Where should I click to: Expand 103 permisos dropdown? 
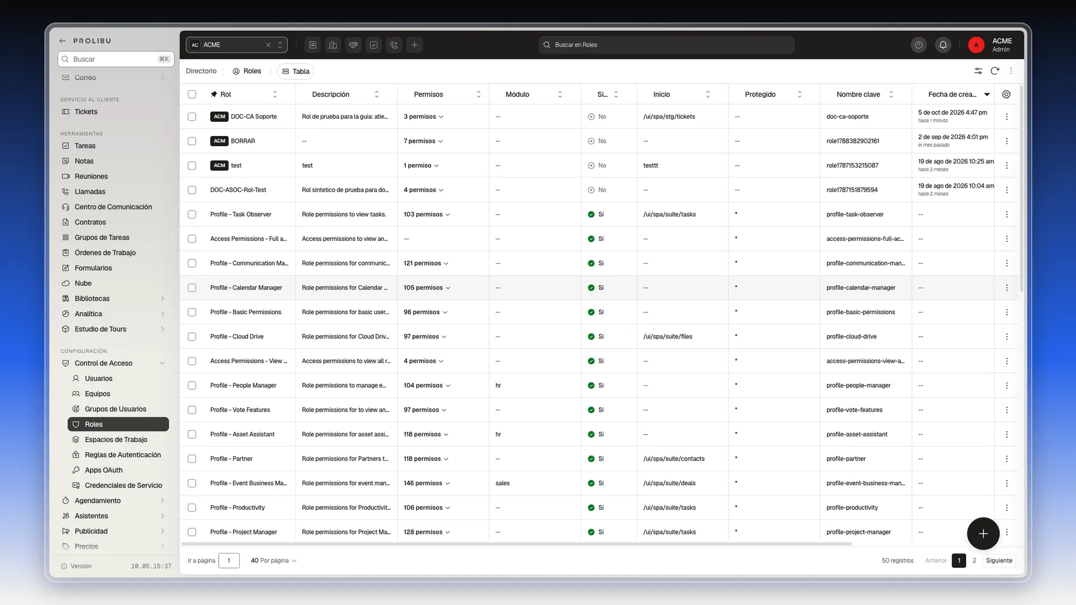(427, 215)
